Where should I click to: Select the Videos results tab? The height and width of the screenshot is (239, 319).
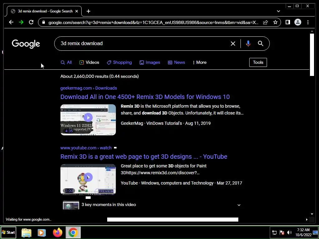(89, 62)
